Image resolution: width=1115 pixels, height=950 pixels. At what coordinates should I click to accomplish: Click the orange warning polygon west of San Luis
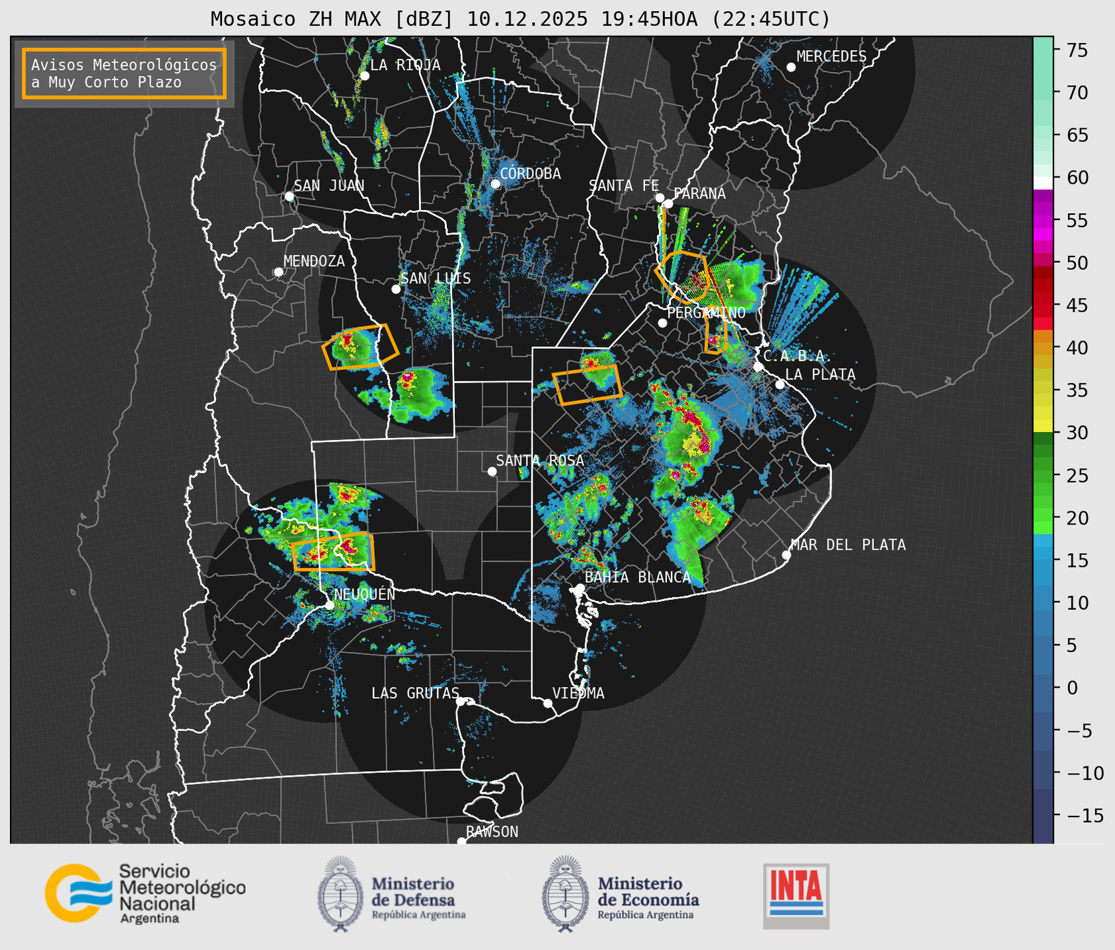click(x=360, y=347)
